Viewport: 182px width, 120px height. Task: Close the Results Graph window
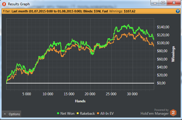(174, 3)
